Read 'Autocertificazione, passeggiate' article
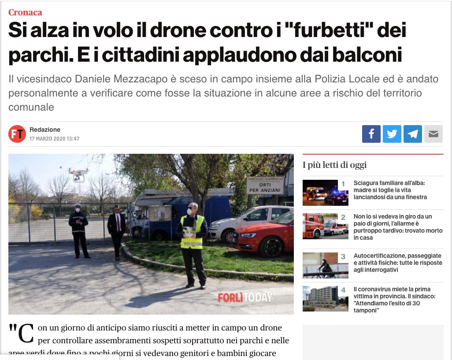The height and width of the screenshot is (360, 452). [x=398, y=263]
